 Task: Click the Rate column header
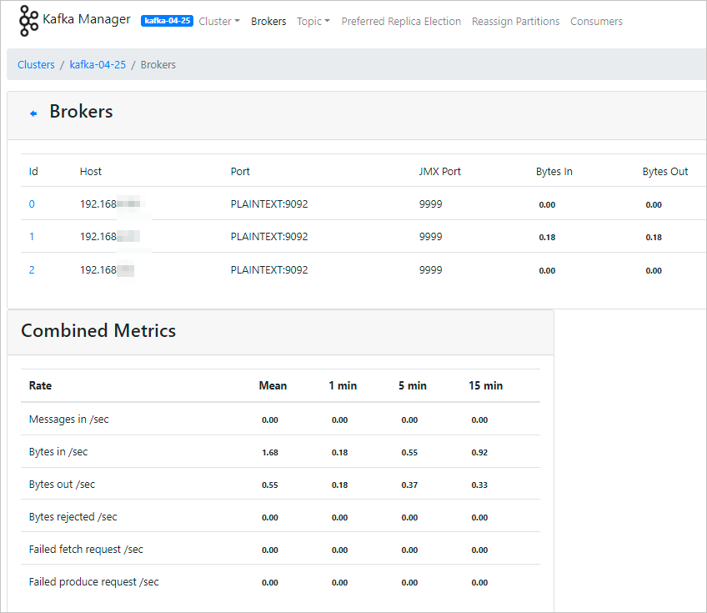point(40,385)
